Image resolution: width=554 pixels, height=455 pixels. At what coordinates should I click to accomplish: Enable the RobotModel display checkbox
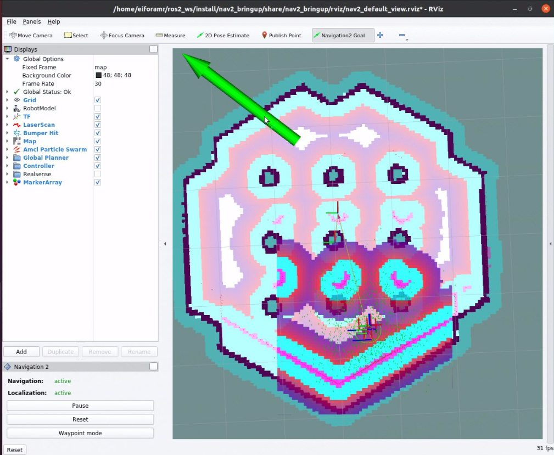click(98, 108)
